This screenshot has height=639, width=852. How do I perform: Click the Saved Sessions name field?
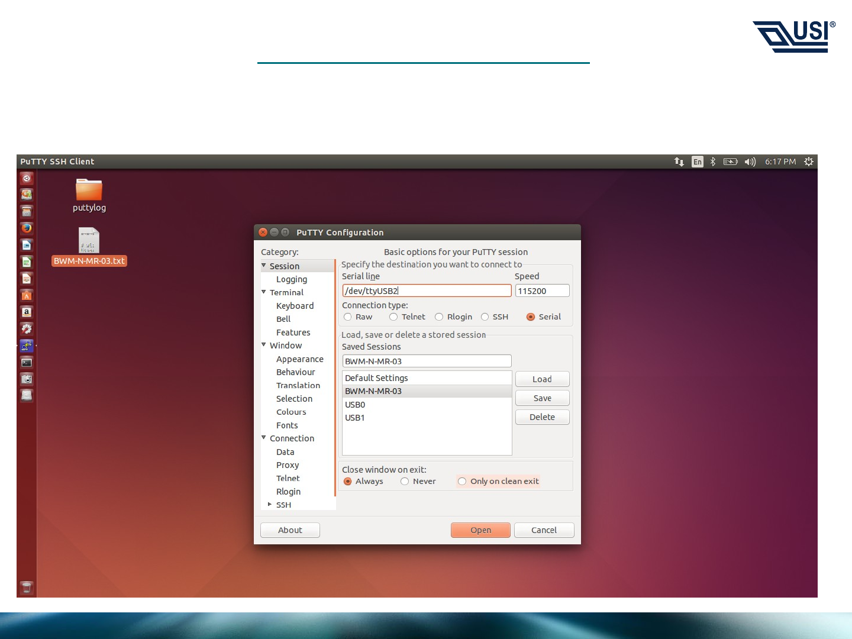(427, 361)
